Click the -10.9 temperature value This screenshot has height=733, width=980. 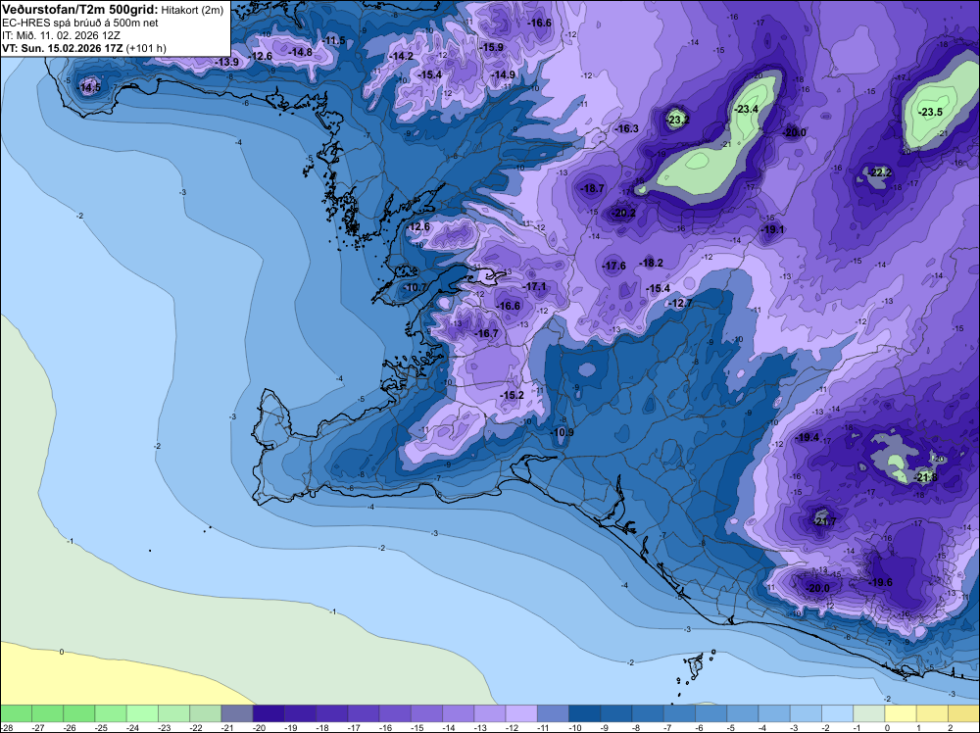[x=562, y=432]
